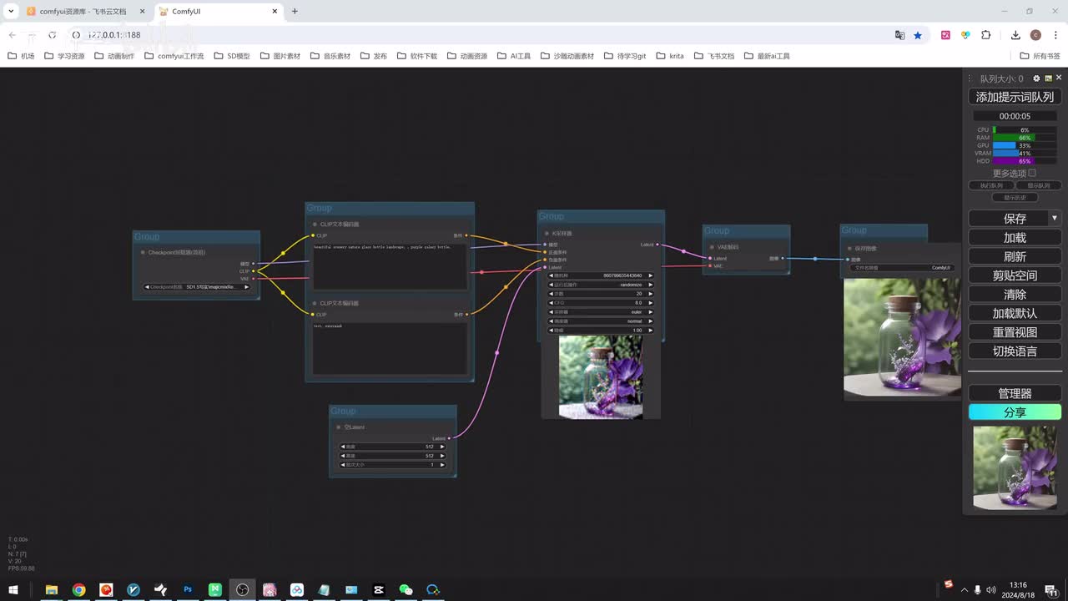Open browser downloads
This screenshot has height=601, width=1068.
tap(1015, 35)
